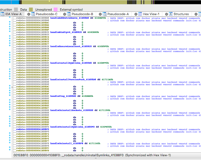Click the offset value 4171190h
Viewport: 201px width, 160px height.
(105, 110)
